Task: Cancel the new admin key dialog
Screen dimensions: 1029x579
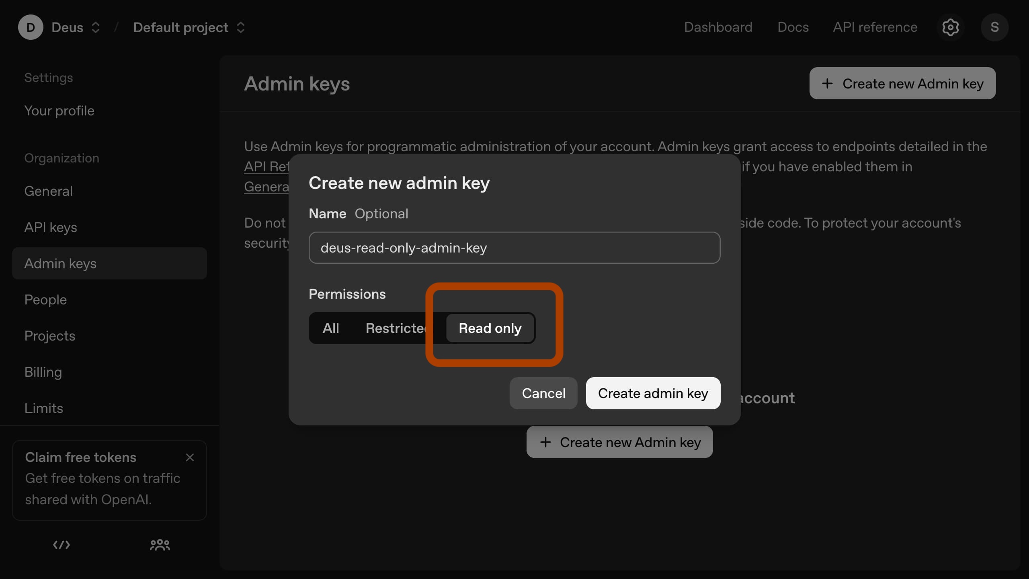Action: coord(543,393)
